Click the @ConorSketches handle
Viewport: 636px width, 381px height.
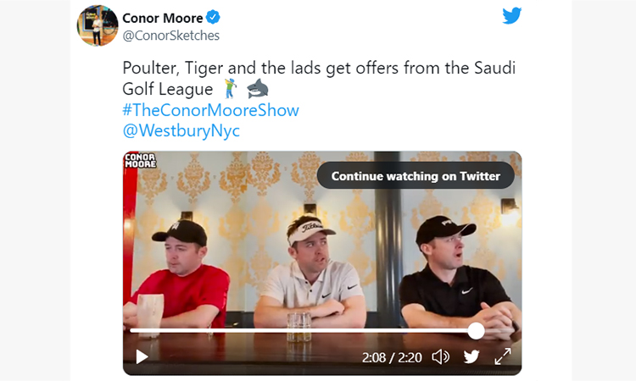point(170,36)
